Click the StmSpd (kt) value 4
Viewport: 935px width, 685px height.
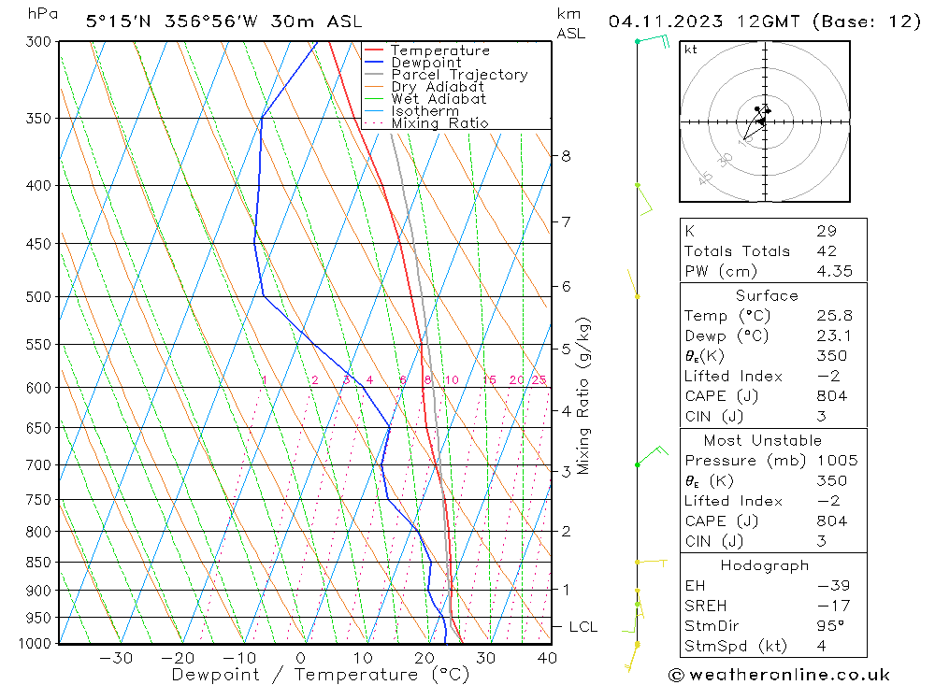click(822, 646)
